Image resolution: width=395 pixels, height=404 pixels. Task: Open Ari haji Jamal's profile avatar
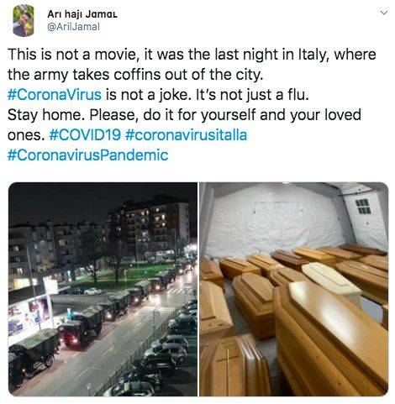click(24, 20)
